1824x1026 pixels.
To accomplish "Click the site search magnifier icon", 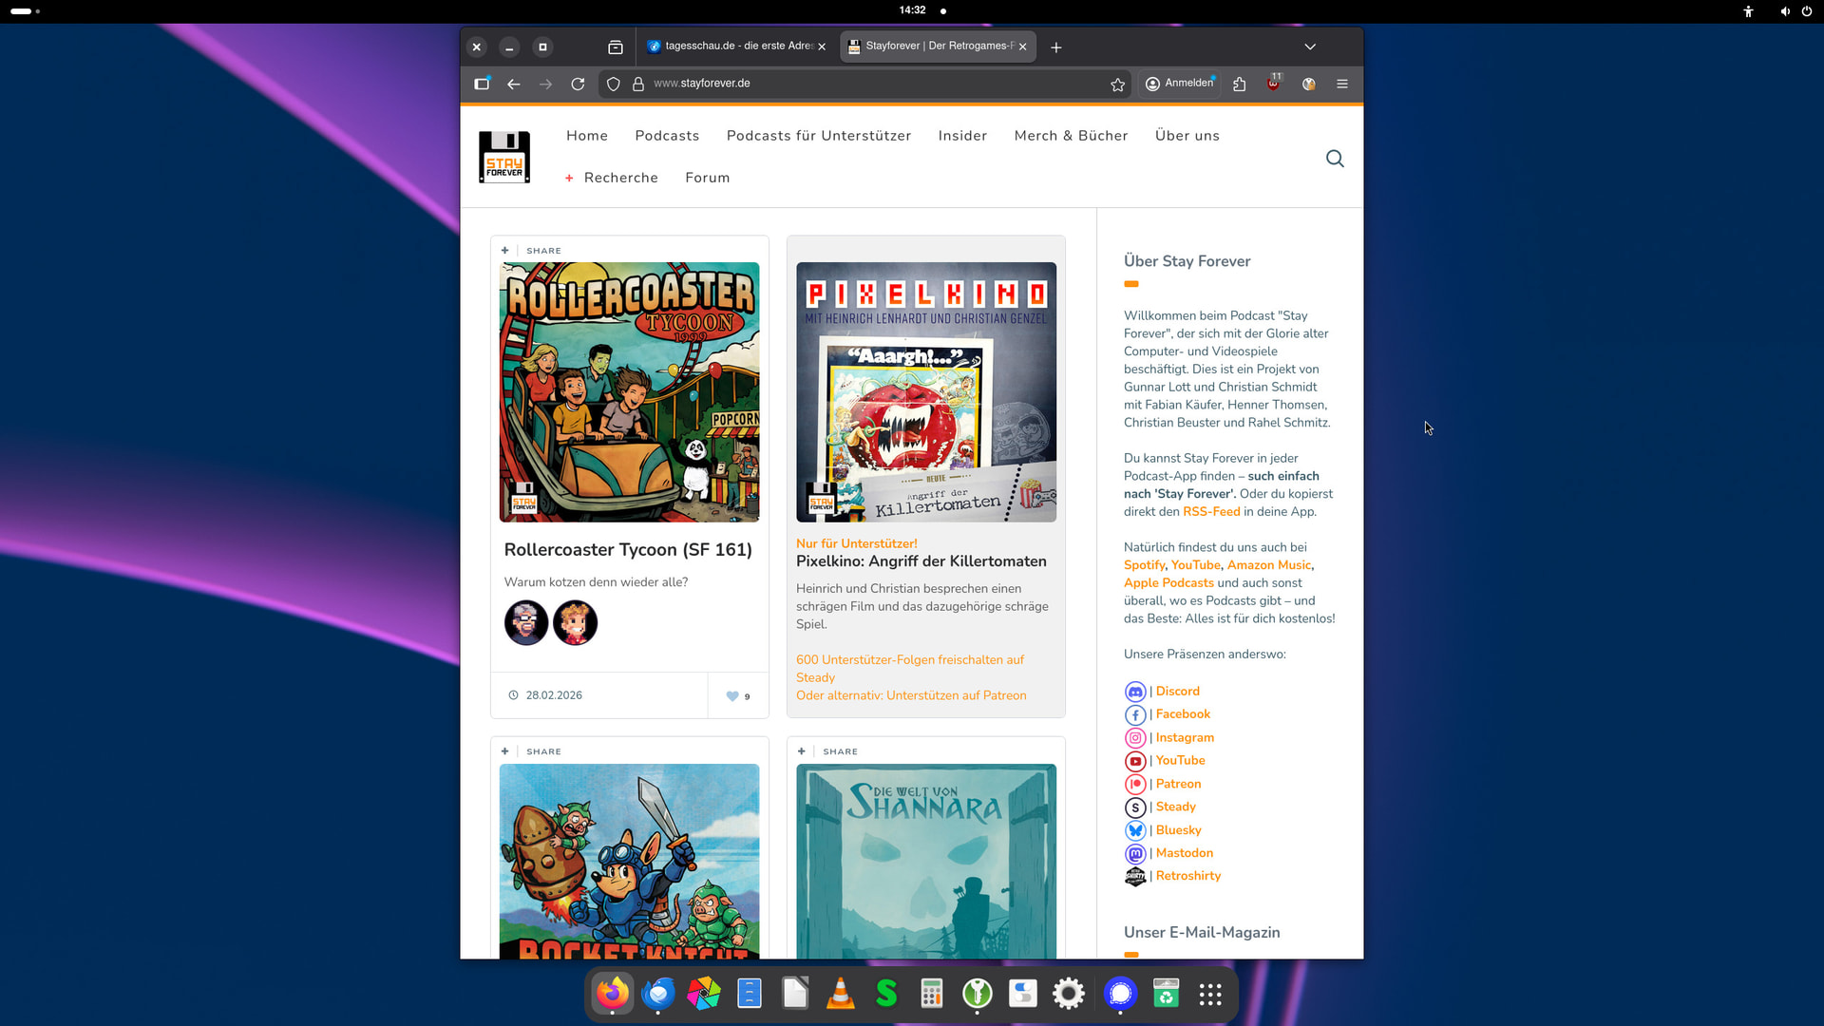I will point(1335,159).
